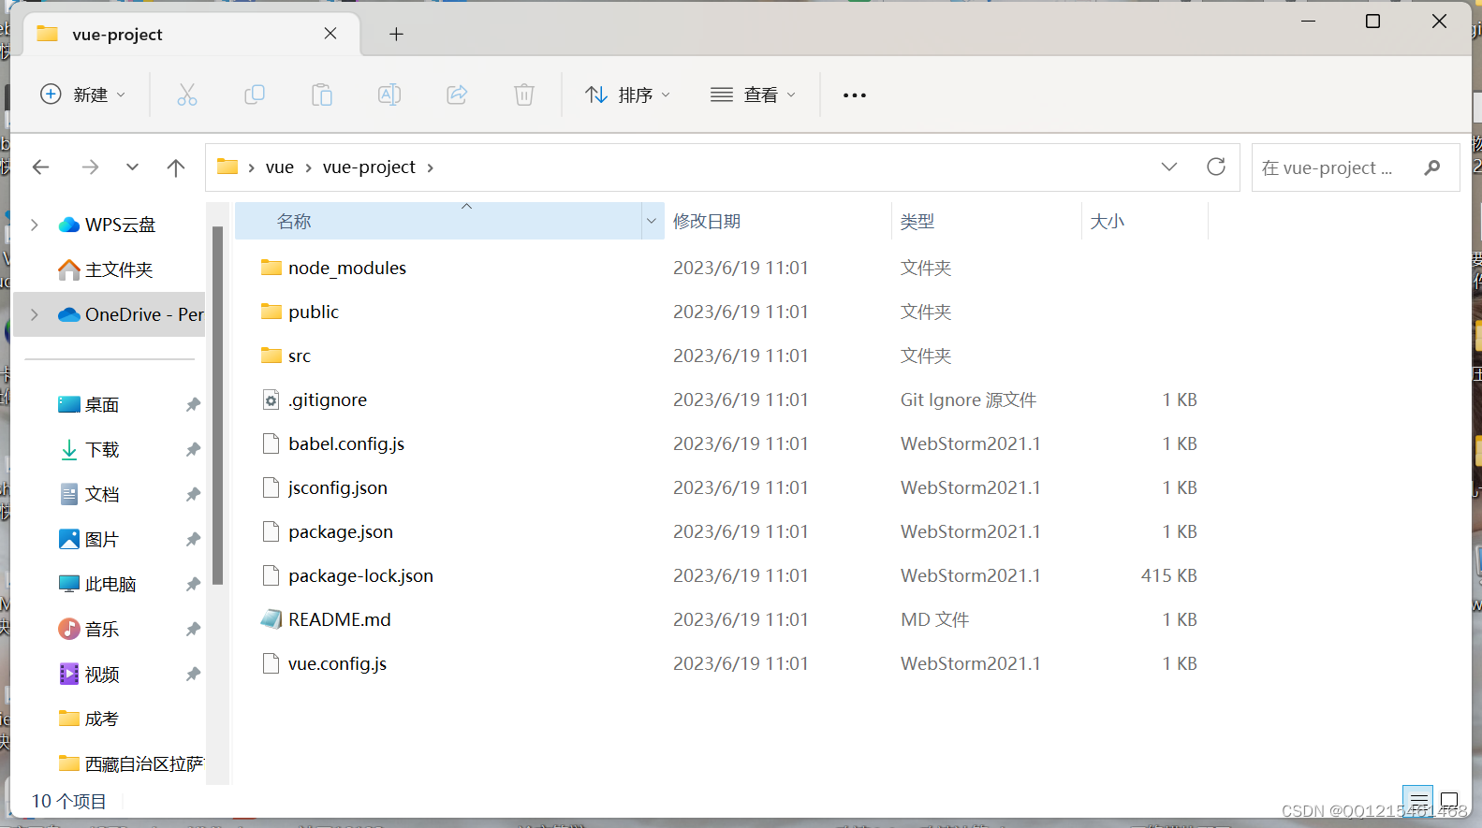The width and height of the screenshot is (1482, 828).
Task: Open a new tab with plus button
Action: coord(396,34)
